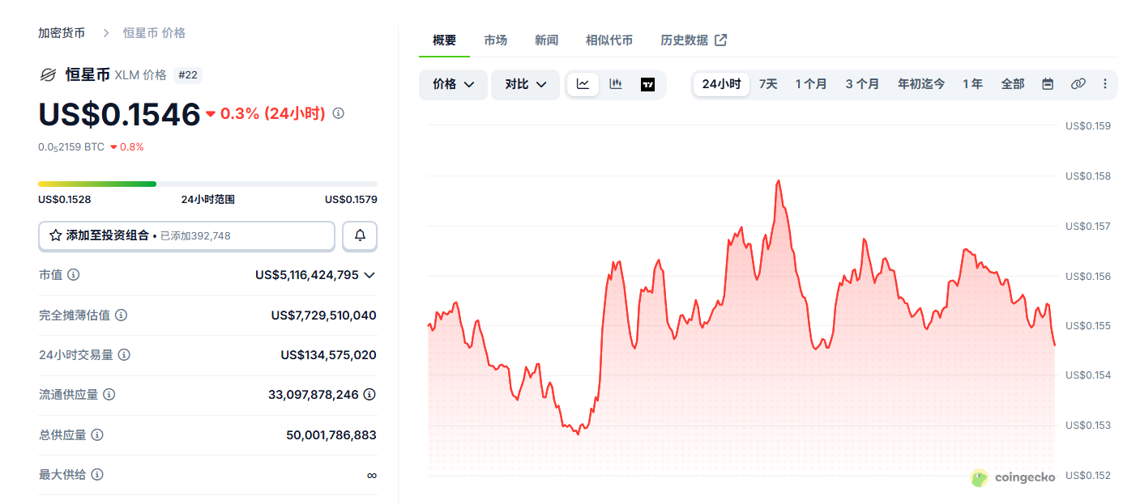Click the BTC price 0.0₅2159 BTC
The width and height of the screenshot is (1136, 504).
click(x=71, y=147)
